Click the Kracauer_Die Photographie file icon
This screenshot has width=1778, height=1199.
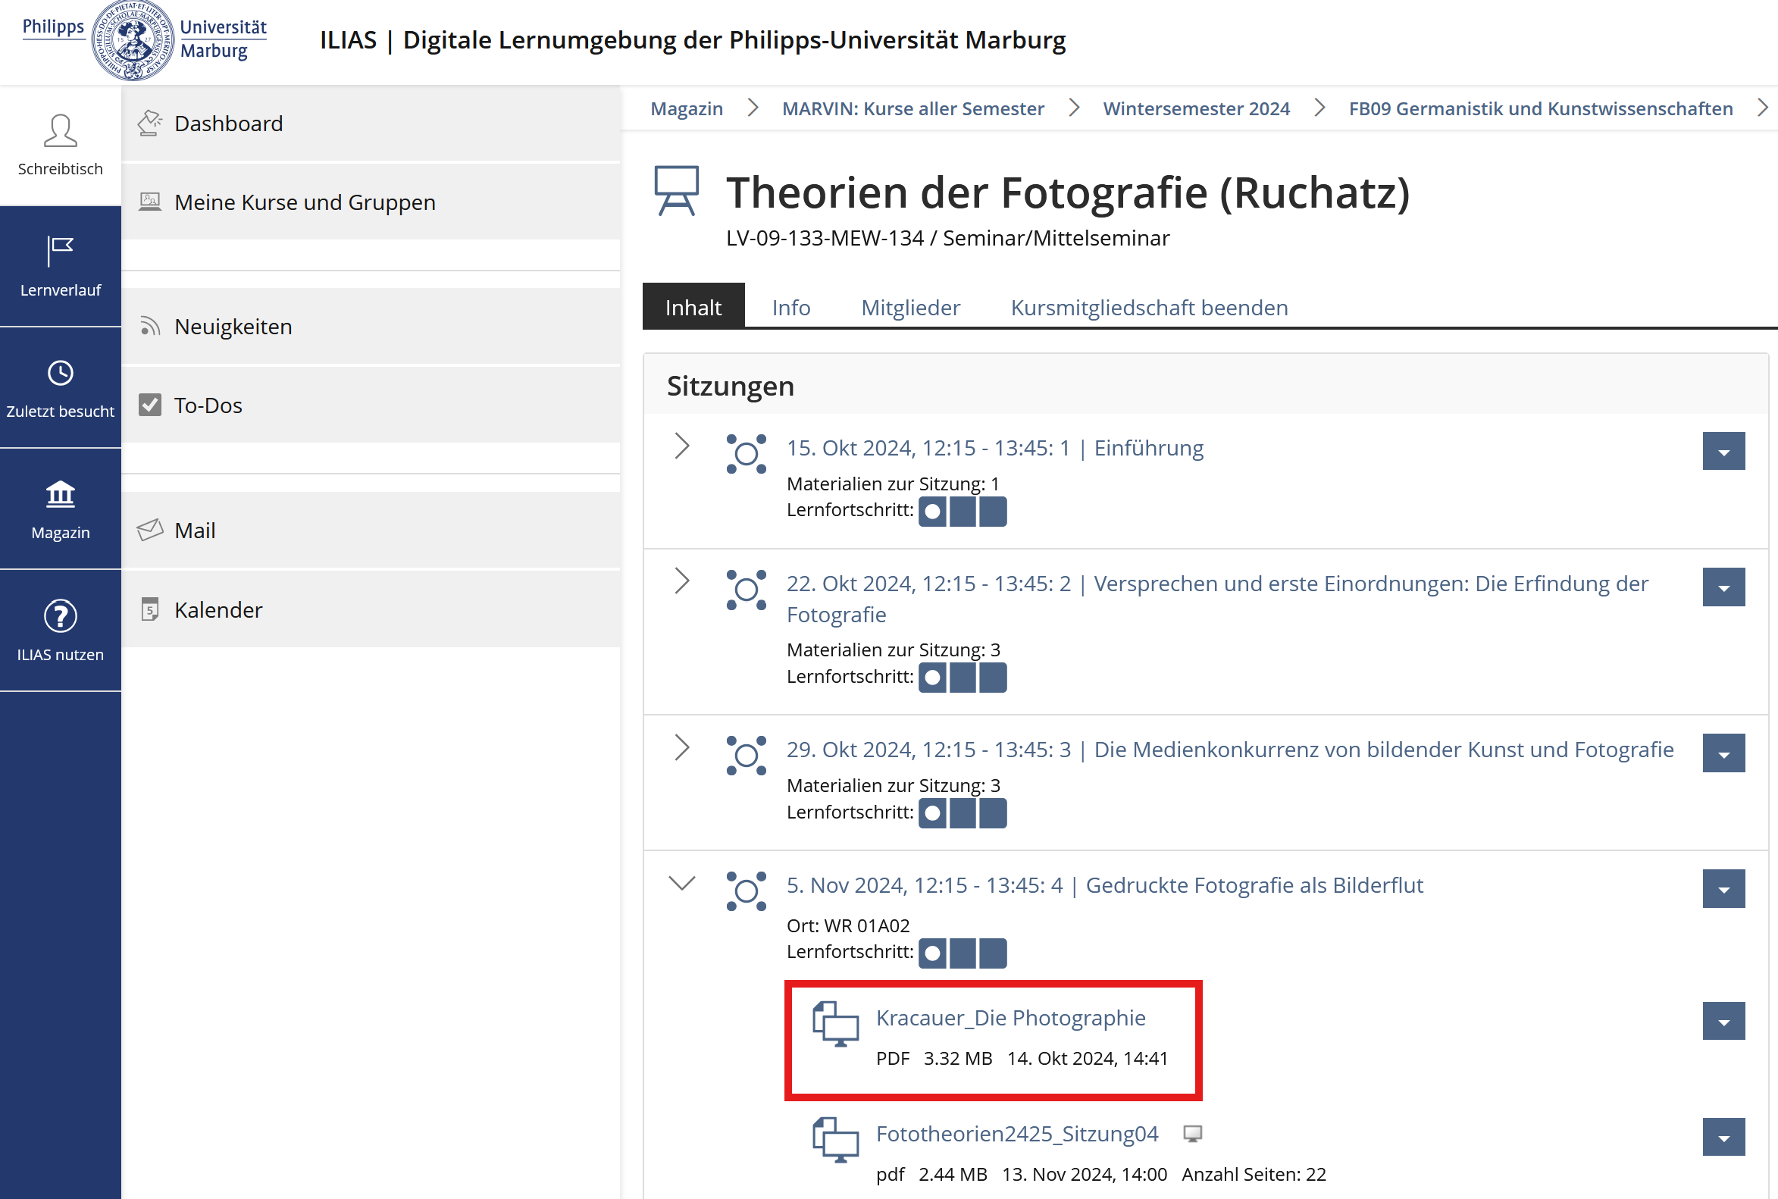[835, 1023]
